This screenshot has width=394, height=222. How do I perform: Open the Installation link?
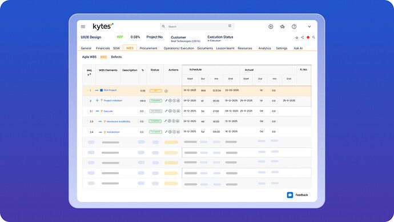point(113,132)
